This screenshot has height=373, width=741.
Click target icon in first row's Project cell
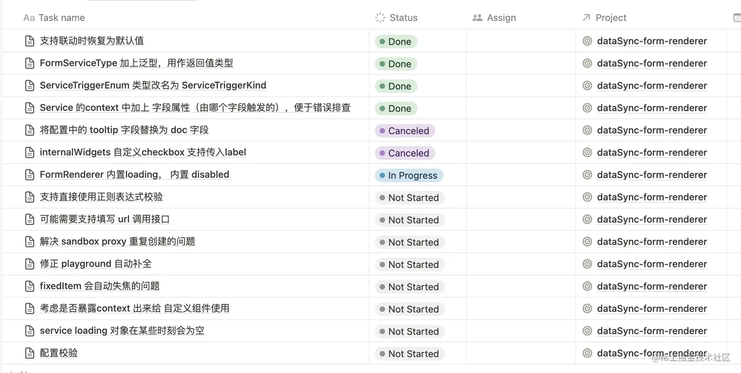tap(587, 41)
